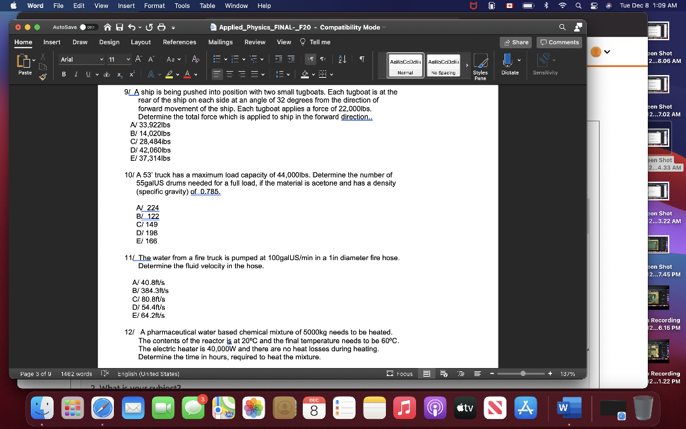Open the Insert menu in menu bar
This screenshot has height=429, width=686.
pos(127,5)
